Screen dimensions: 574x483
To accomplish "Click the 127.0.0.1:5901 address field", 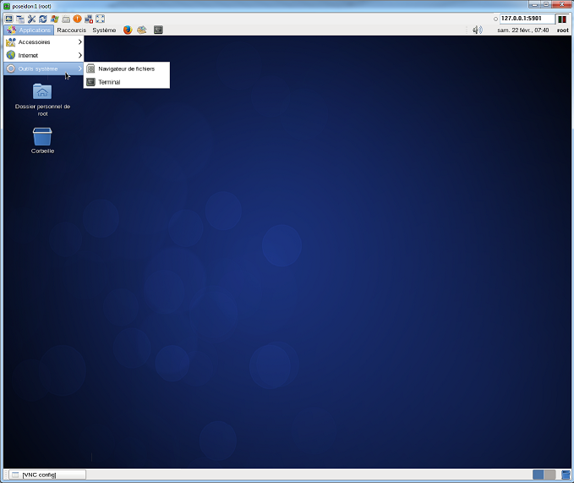I will point(526,18).
